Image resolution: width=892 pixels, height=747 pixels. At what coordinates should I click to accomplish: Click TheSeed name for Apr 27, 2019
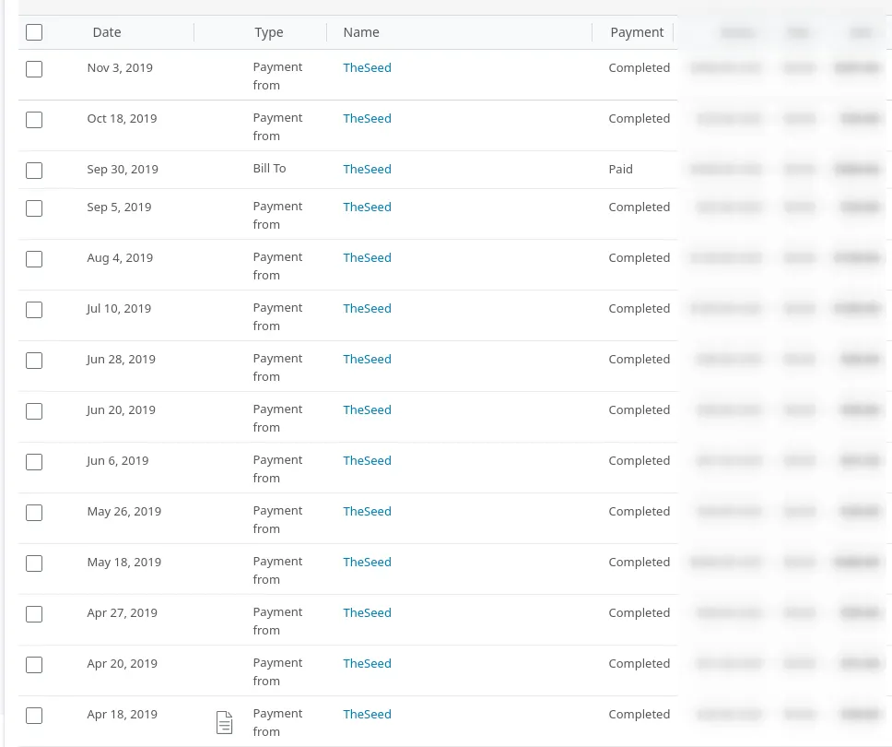click(x=367, y=612)
